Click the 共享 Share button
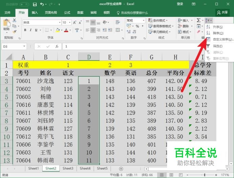The height and width of the screenshot is (178, 234). pyautogui.click(x=223, y=12)
